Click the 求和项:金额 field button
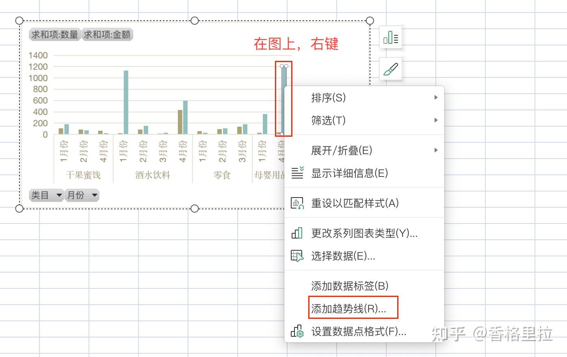The width and height of the screenshot is (567, 357). 107,35
